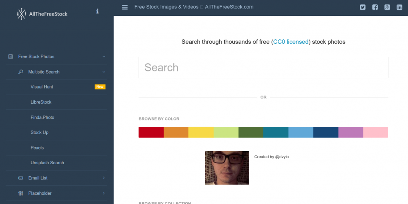This screenshot has height=204, width=408.
Task: Open LibreStock from the sidebar menu
Action: click(x=41, y=102)
